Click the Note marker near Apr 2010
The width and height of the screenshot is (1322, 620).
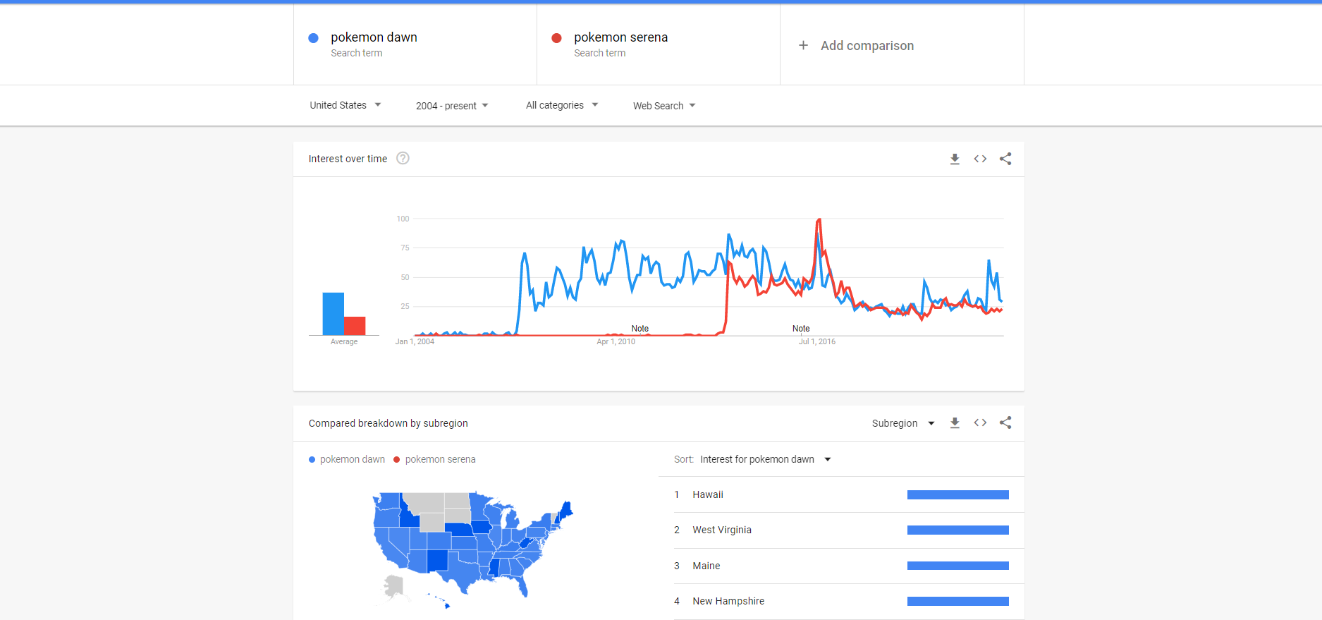point(639,329)
